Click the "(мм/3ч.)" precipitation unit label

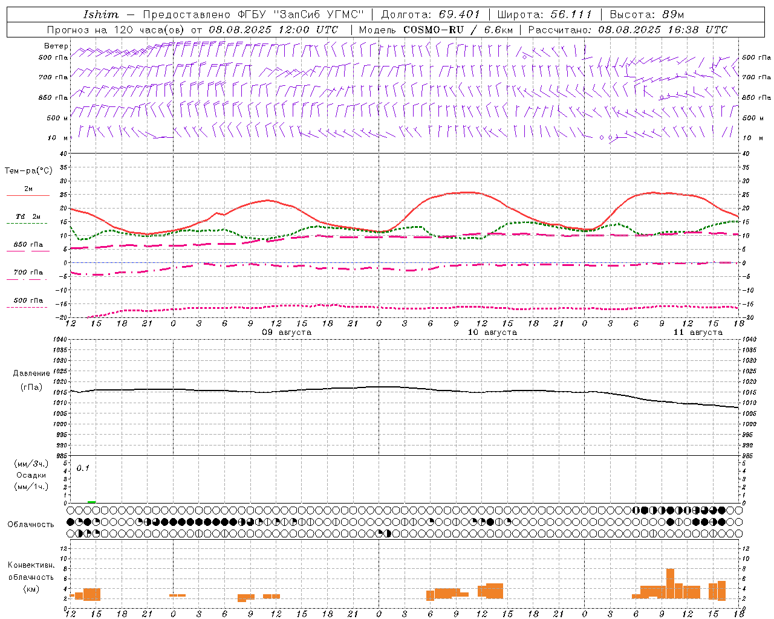coord(31,464)
